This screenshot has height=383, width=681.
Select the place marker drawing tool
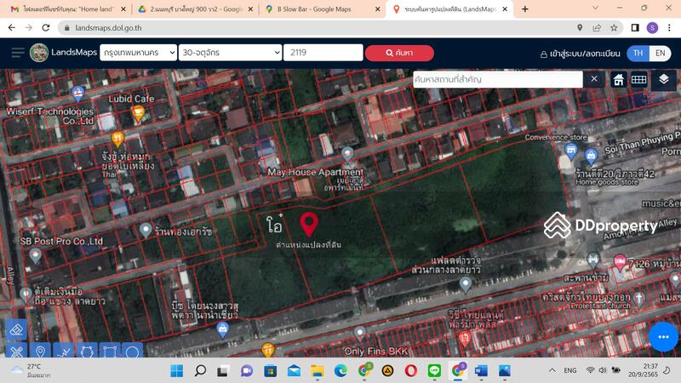pyautogui.click(x=40, y=351)
